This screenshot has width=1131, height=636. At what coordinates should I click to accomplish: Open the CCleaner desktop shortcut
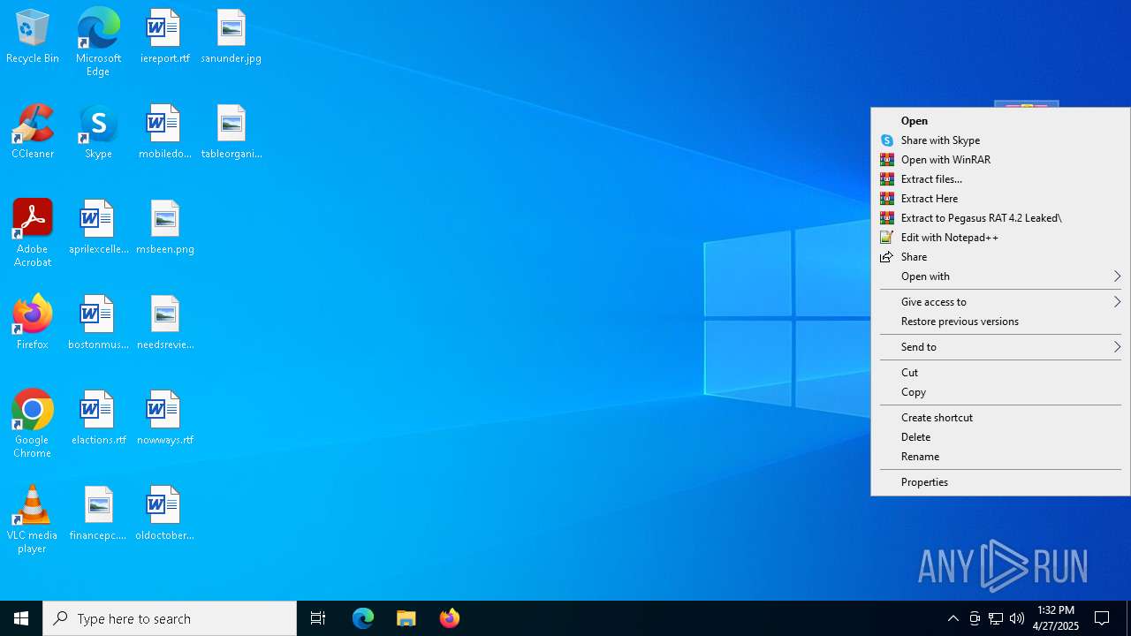tap(33, 132)
